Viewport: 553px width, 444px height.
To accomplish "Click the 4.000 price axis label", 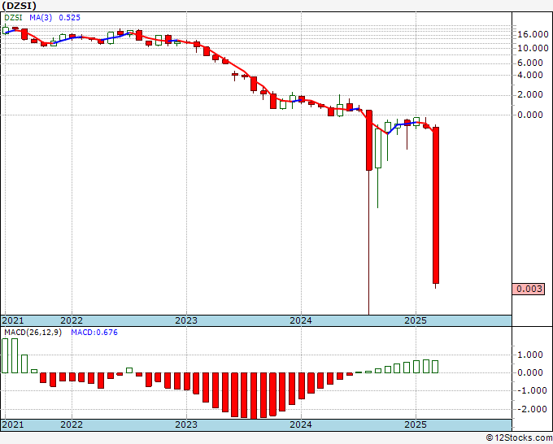I will click(530, 75).
